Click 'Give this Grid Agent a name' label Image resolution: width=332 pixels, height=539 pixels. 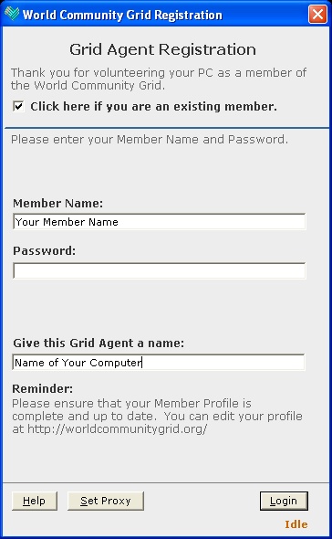(99, 343)
